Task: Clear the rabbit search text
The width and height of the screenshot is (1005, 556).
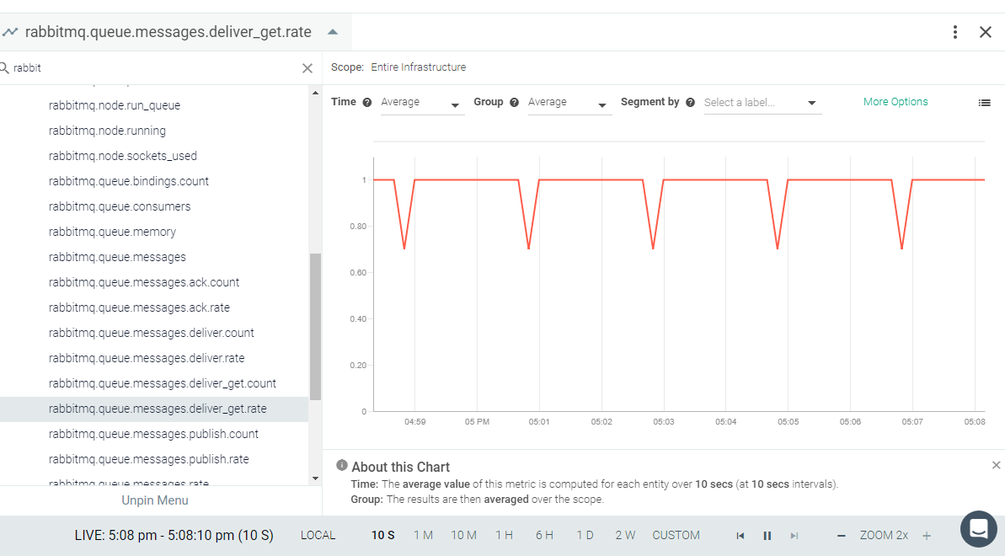Action: point(307,68)
